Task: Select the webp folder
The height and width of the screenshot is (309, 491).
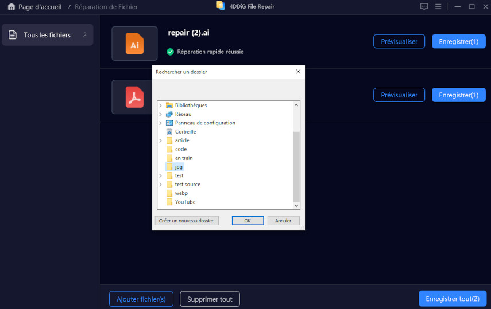Action: click(181, 193)
